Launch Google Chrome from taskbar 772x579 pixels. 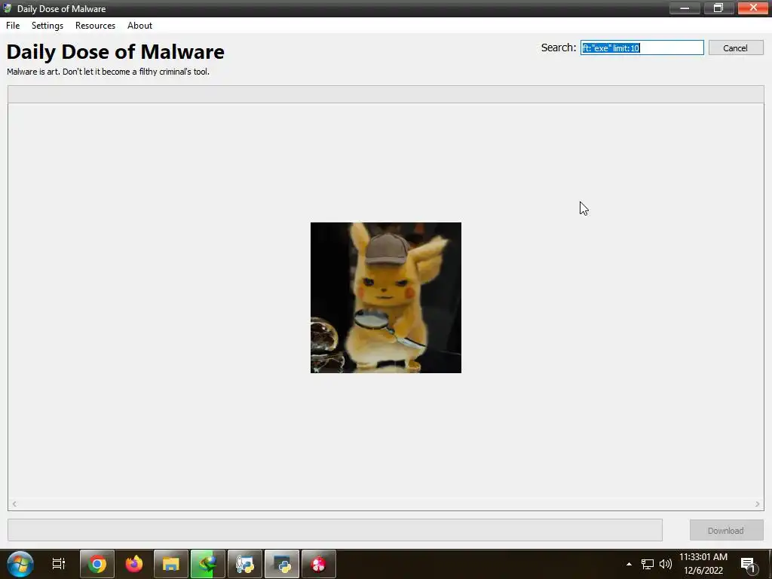tap(97, 564)
